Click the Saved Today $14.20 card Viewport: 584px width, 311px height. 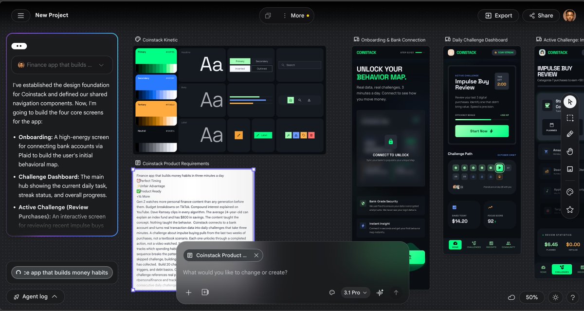click(x=463, y=215)
